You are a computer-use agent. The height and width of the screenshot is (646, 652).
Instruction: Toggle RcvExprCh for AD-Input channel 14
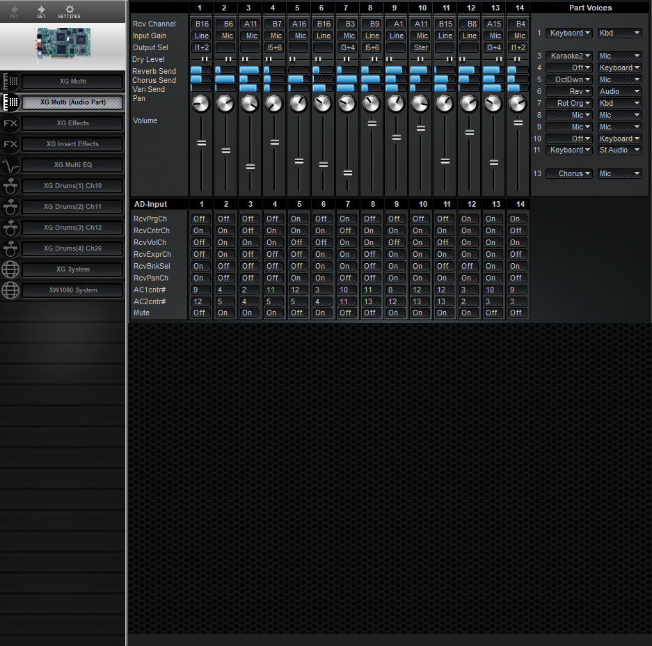[518, 254]
